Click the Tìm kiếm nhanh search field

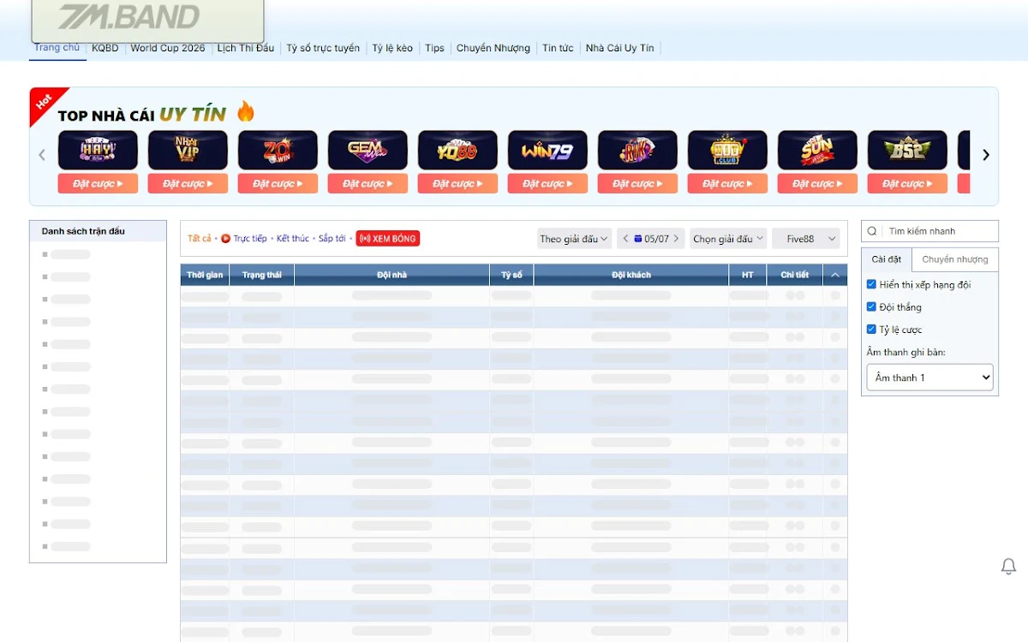click(940, 231)
